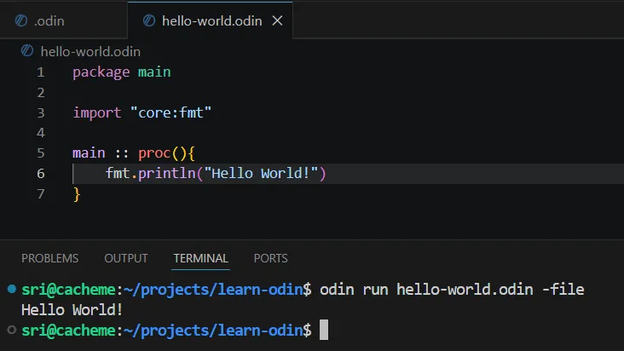Select the hello-world.odin editor tab

click(210, 20)
